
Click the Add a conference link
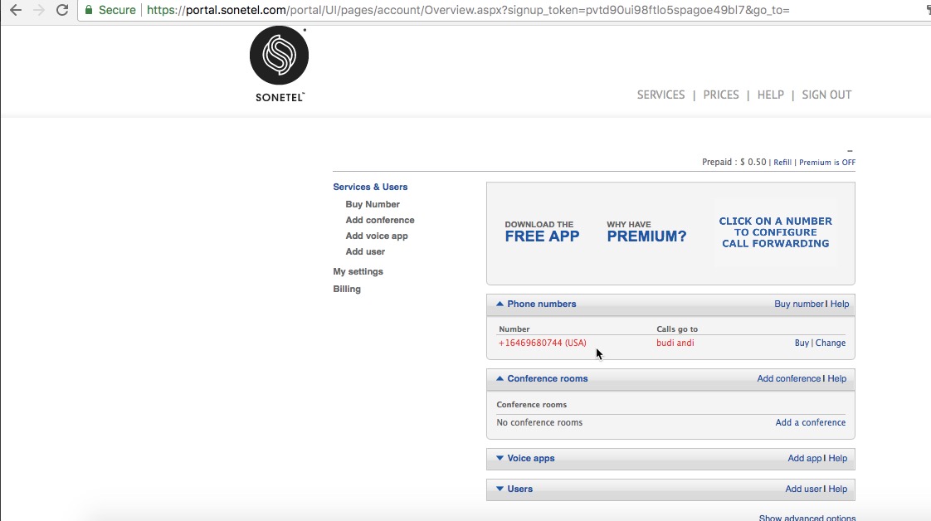tap(811, 422)
